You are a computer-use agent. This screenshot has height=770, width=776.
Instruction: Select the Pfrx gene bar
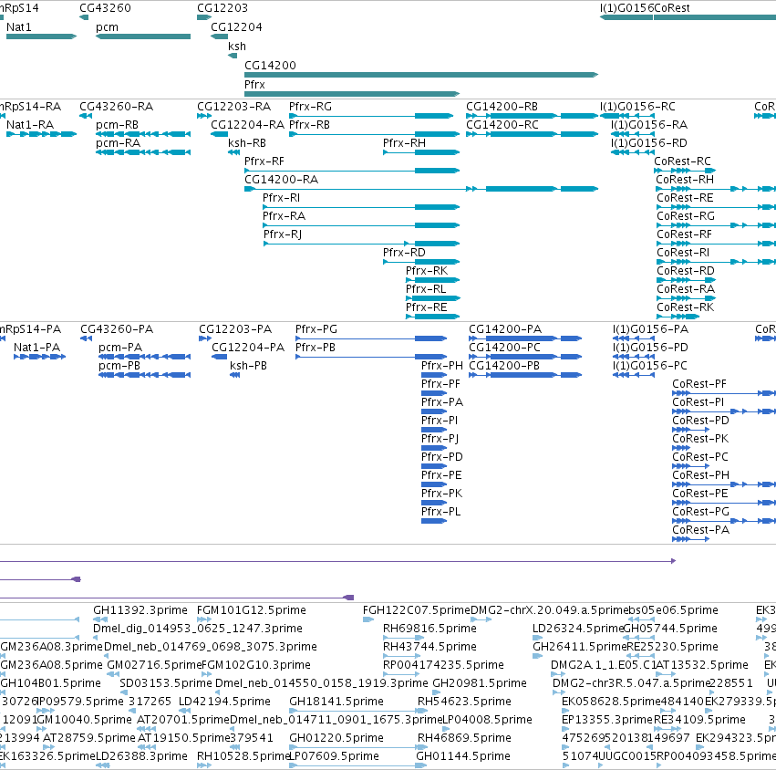pos(352,94)
